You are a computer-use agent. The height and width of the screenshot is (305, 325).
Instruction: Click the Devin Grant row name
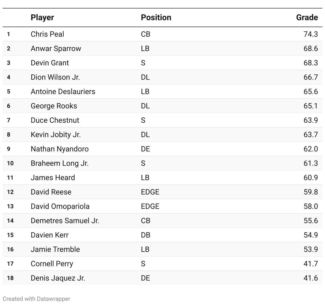pyautogui.click(x=50, y=63)
